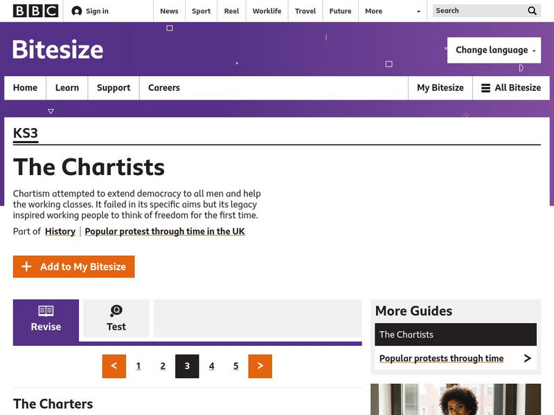
Task: Open the KS3 level link
Action: (26, 133)
